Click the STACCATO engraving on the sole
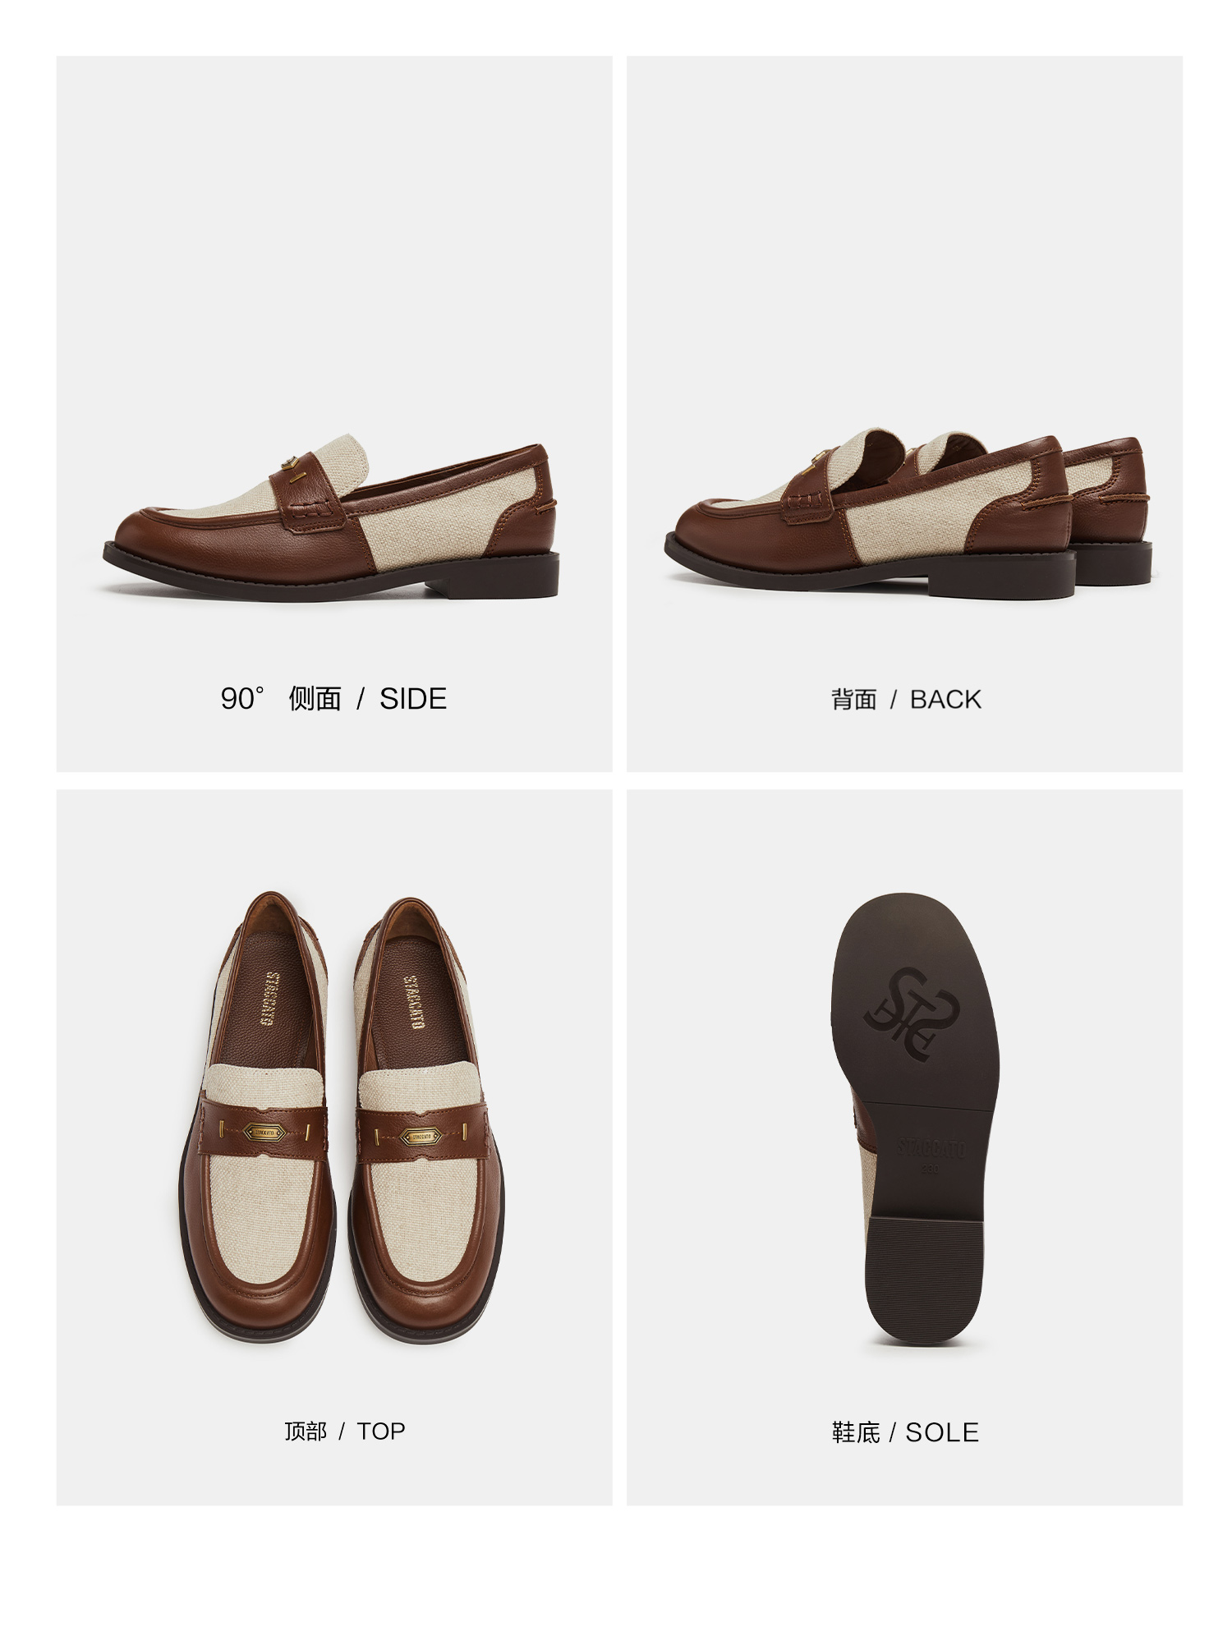The image size is (1232, 1636). pos(931,1147)
